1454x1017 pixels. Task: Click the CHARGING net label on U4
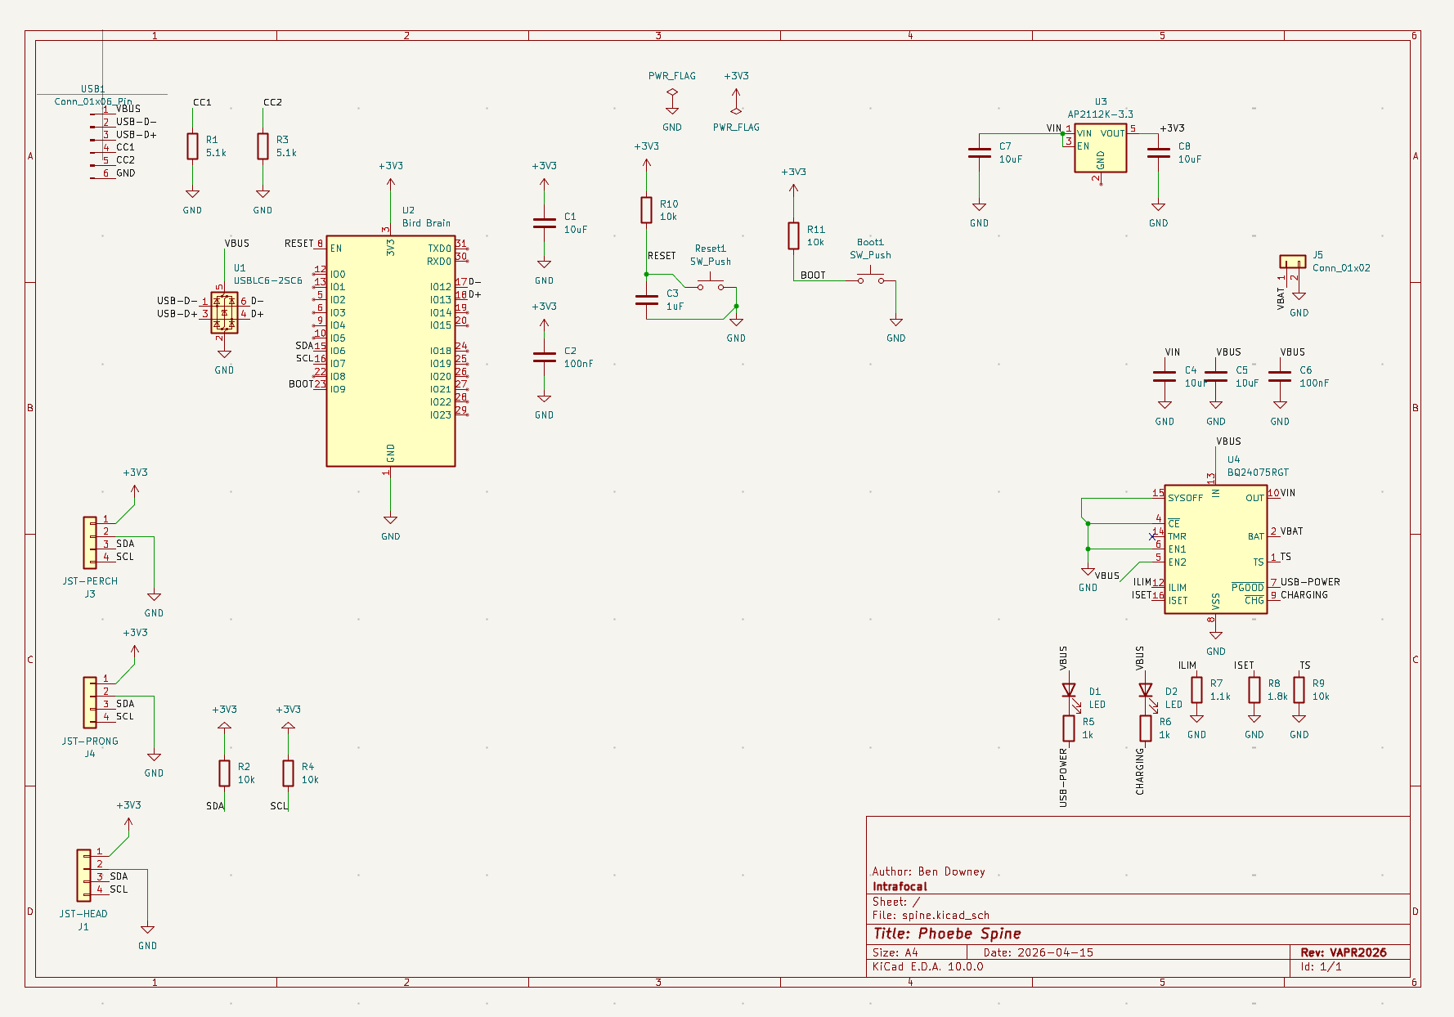pos(1304,595)
